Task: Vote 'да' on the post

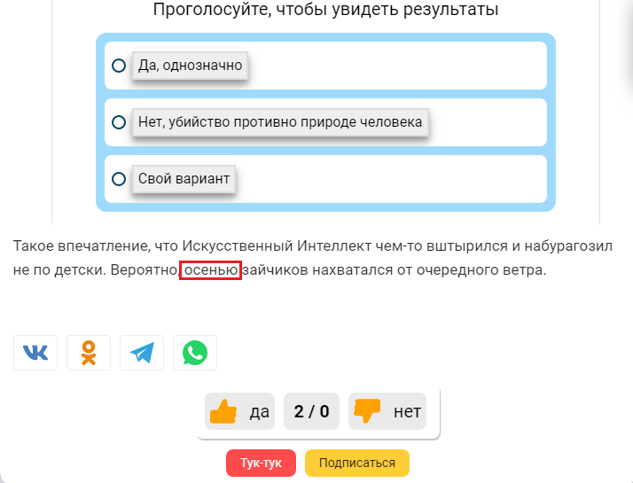Action: (x=259, y=411)
